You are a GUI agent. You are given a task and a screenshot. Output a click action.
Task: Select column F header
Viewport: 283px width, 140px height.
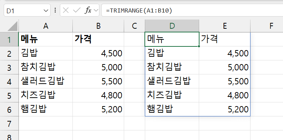pyautogui.click(x=267, y=26)
